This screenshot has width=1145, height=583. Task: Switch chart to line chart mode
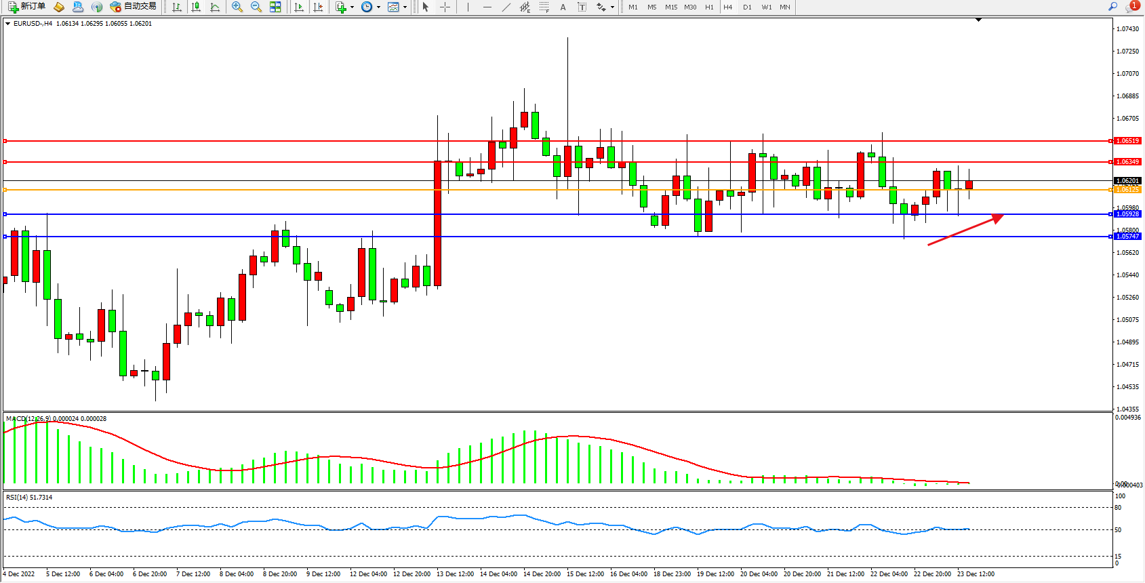tap(215, 7)
